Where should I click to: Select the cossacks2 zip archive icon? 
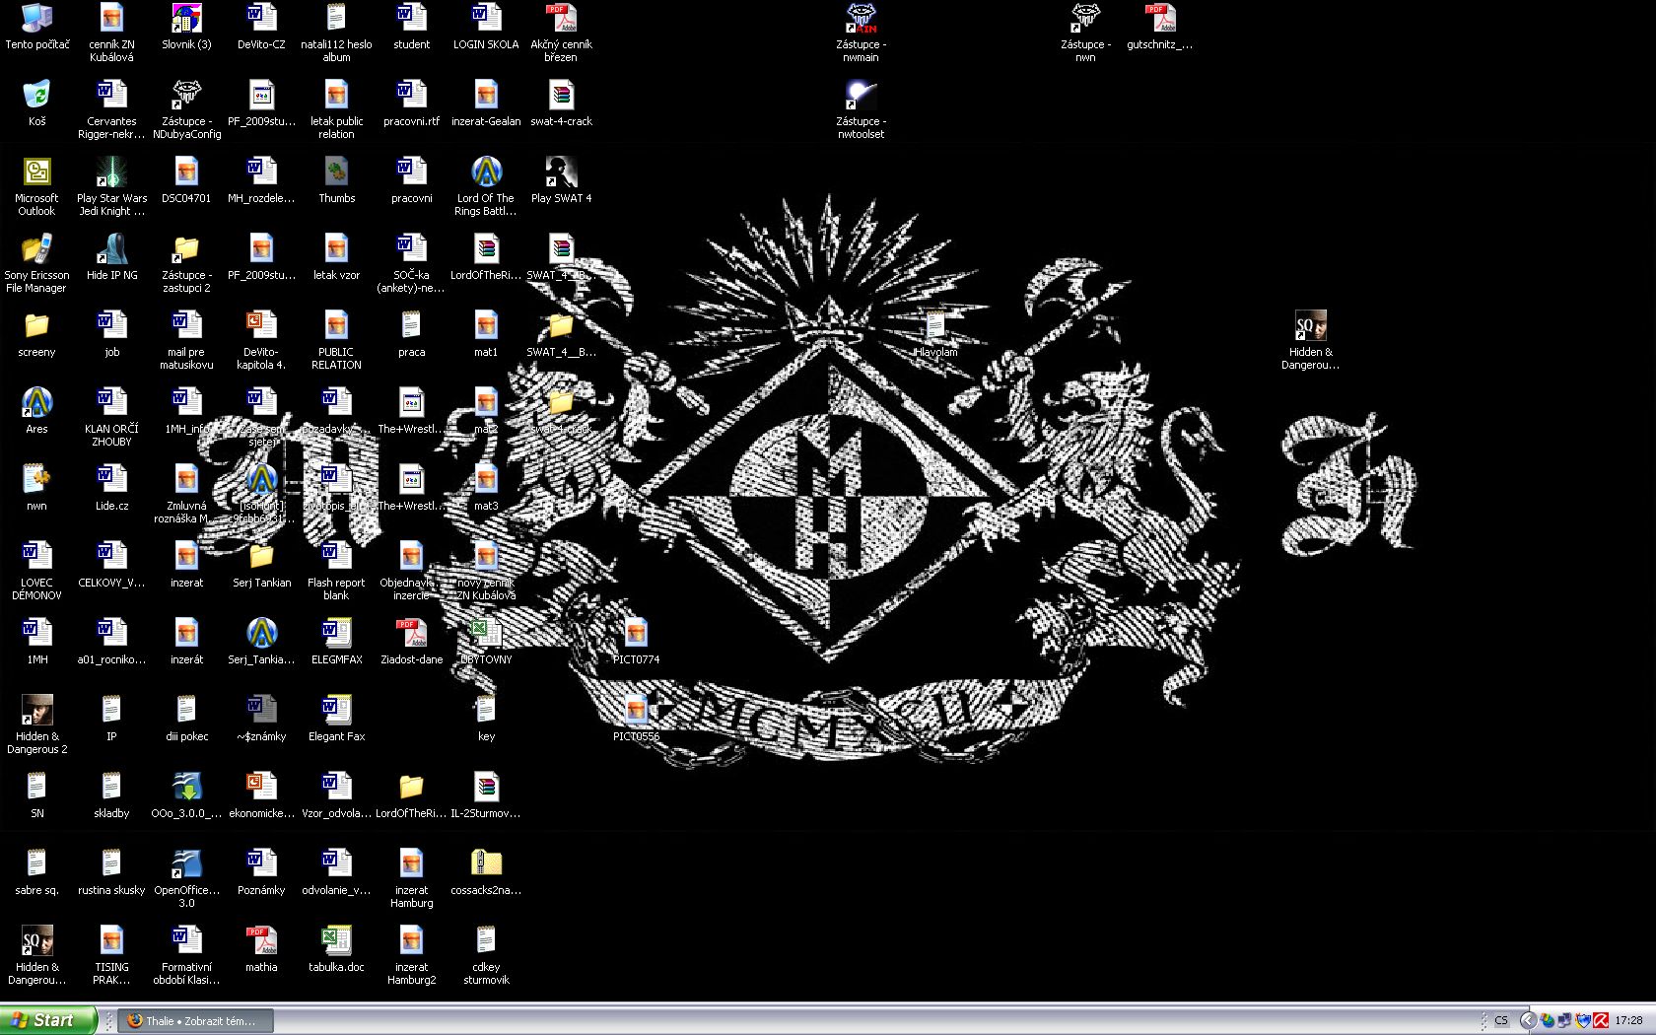point(486,864)
